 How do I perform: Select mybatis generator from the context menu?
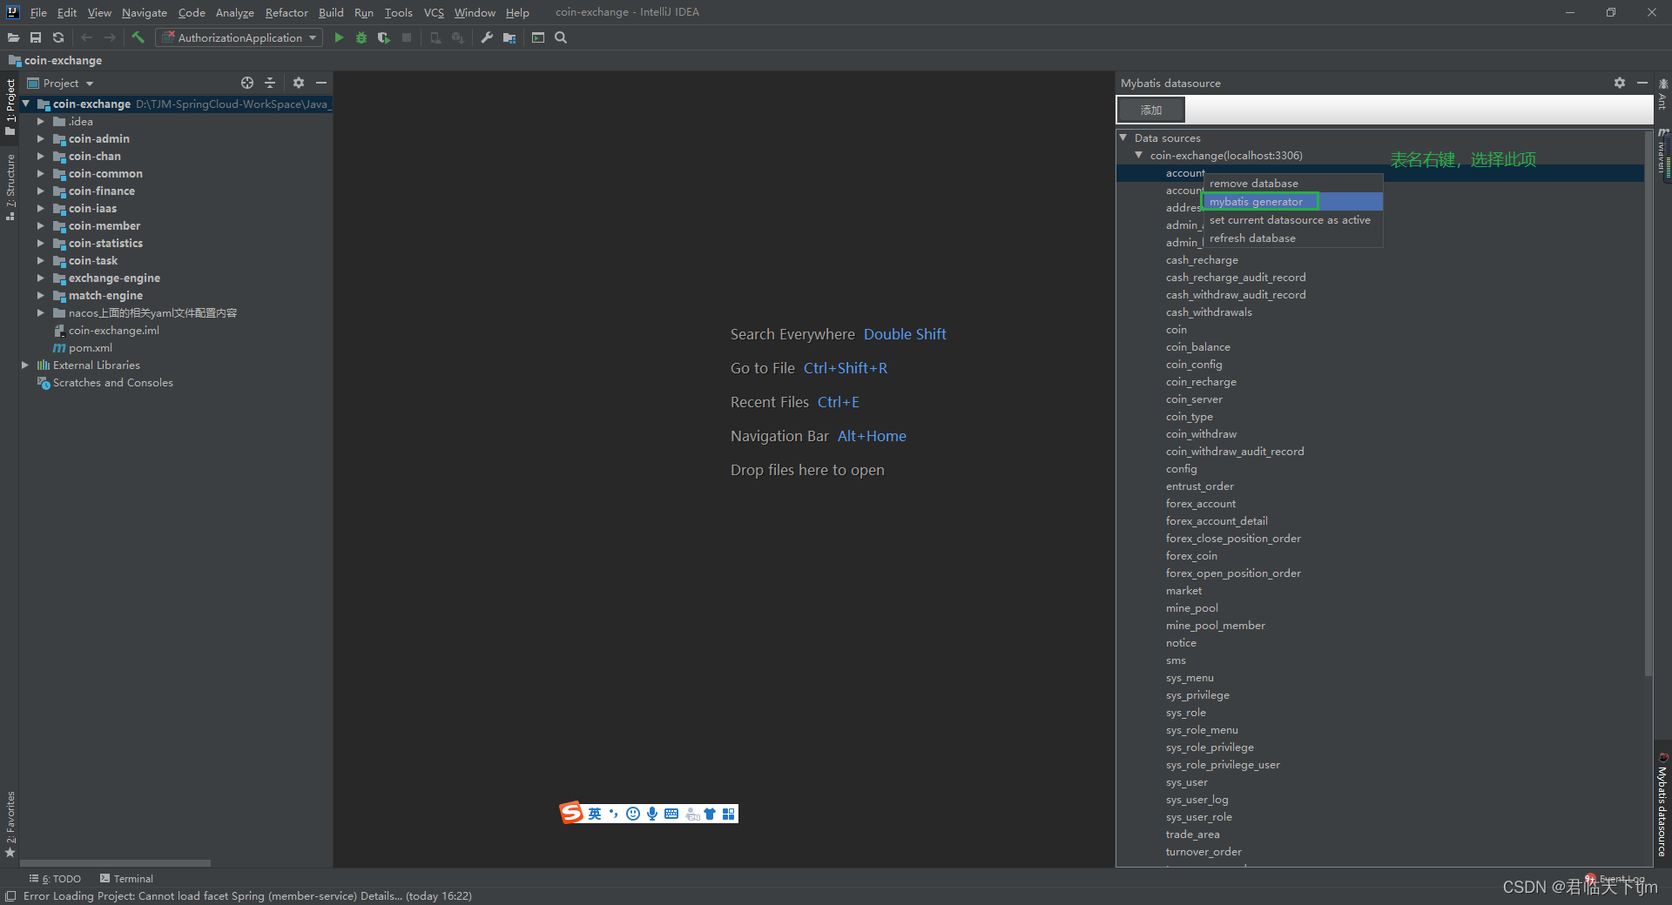coord(1258,201)
